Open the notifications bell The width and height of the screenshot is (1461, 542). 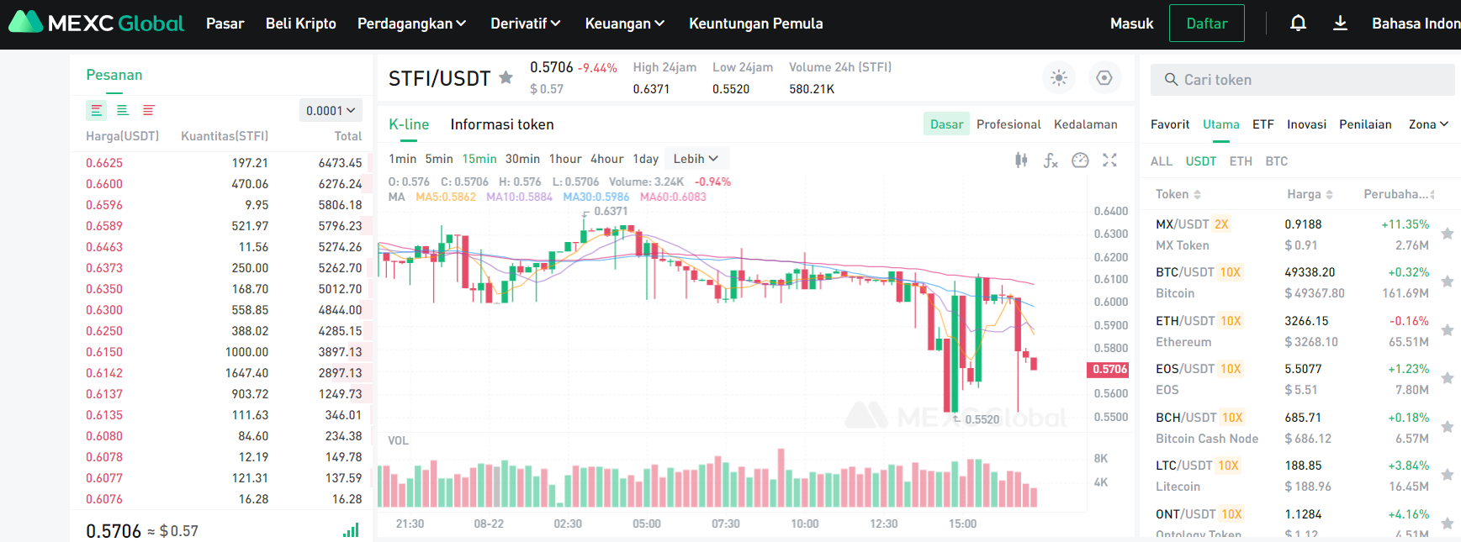(1298, 24)
